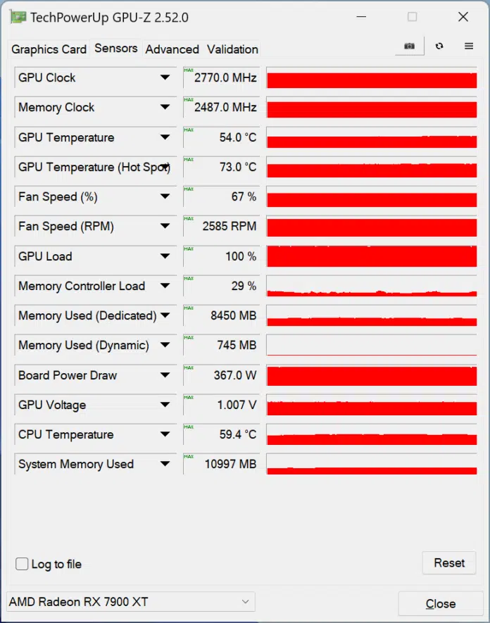
Task: Enable the Log to file checkbox
Action: (x=22, y=564)
